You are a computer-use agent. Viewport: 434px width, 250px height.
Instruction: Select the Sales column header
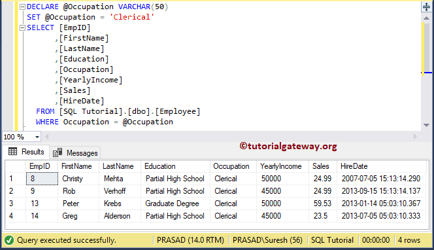tap(323, 166)
